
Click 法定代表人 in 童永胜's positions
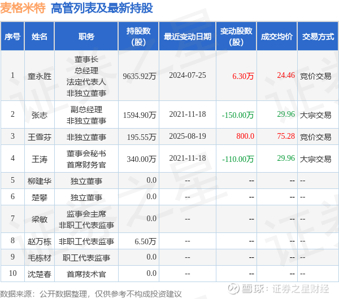[86, 82]
